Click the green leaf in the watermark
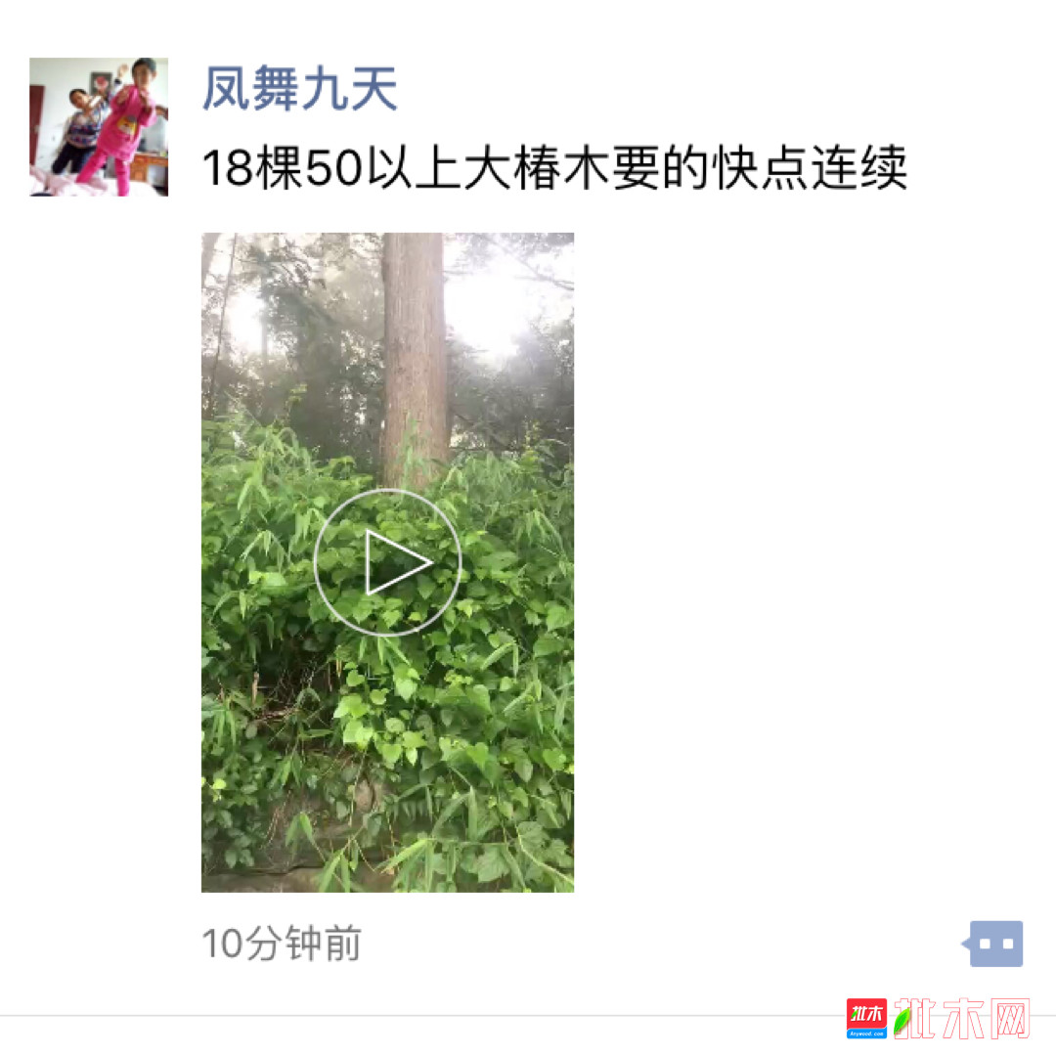The image size is (1056, 1056). pos(902,1020)
